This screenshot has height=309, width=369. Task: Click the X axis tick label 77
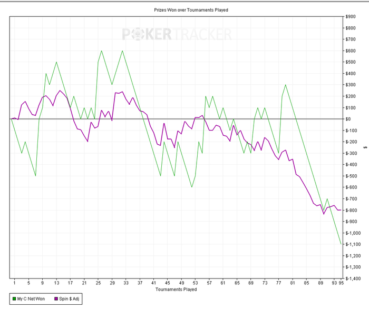(x=279, y=283)
